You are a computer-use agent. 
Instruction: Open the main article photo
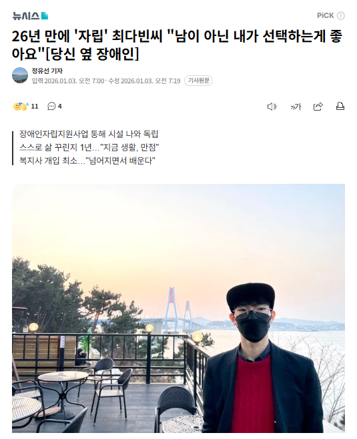click(x=178, y=308)
